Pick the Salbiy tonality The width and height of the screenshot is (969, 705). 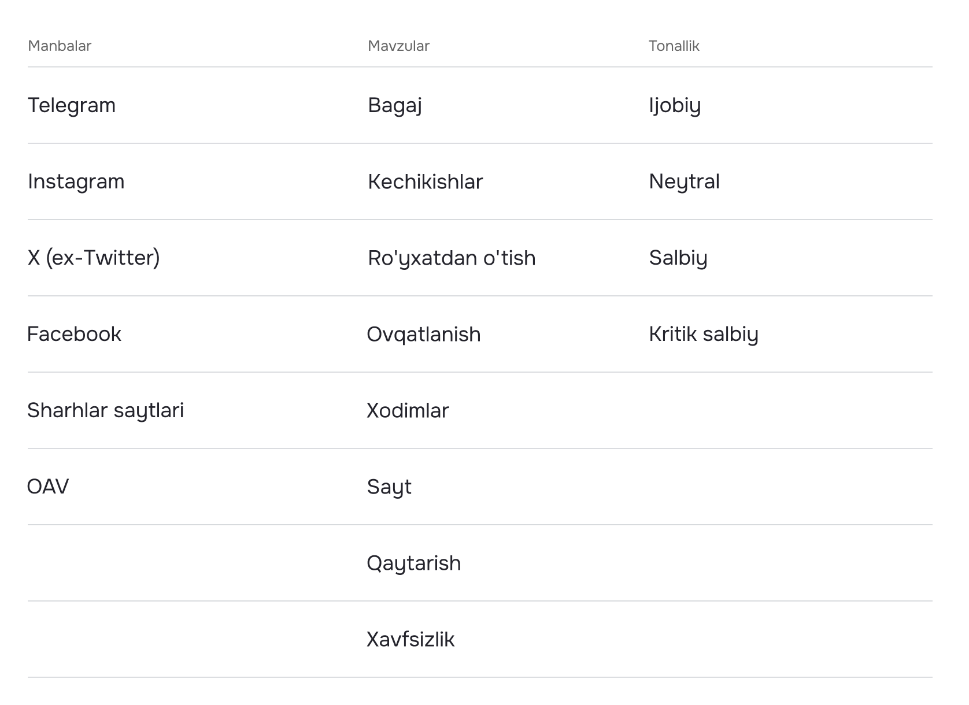(678, 258)
